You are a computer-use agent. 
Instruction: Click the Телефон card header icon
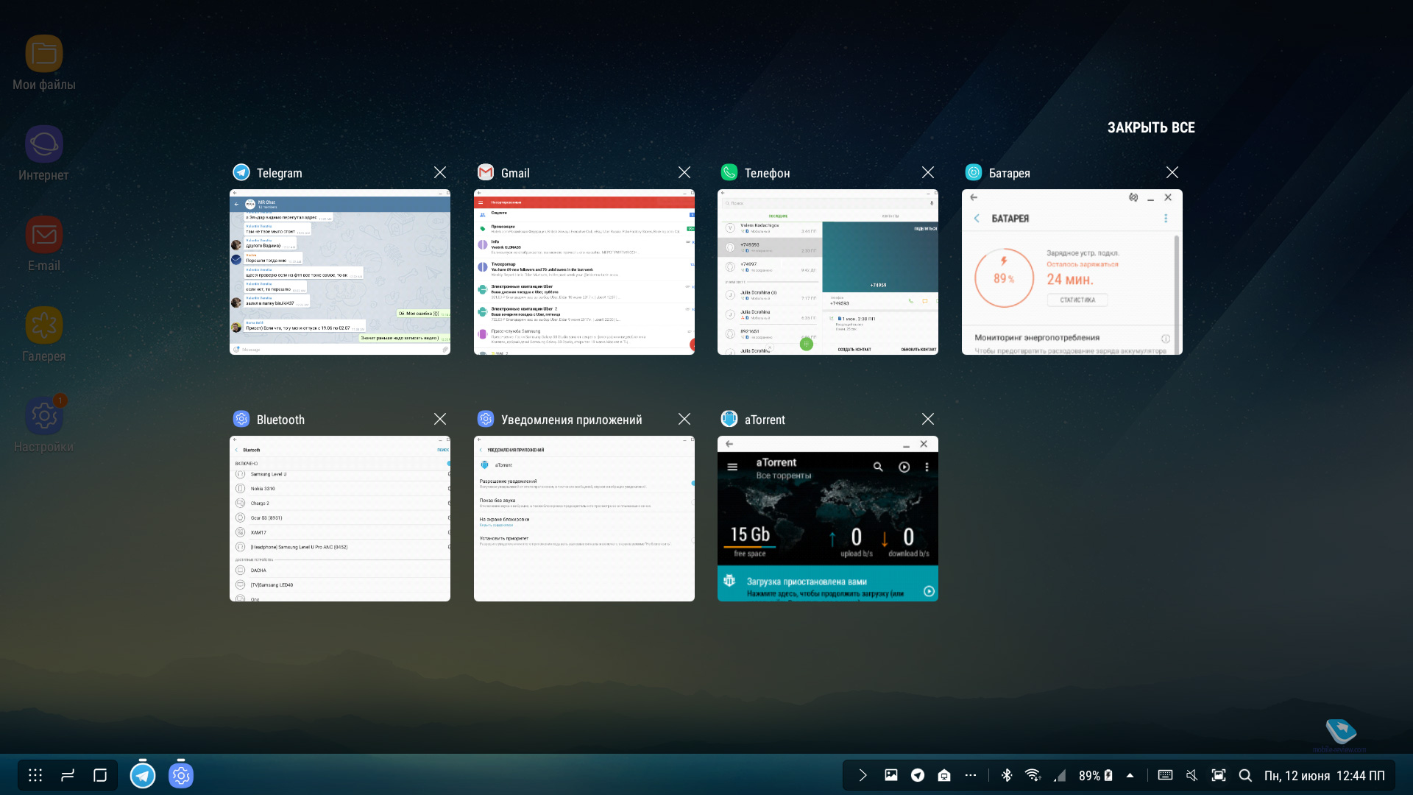pyautogui.click(x=729, y=172)
